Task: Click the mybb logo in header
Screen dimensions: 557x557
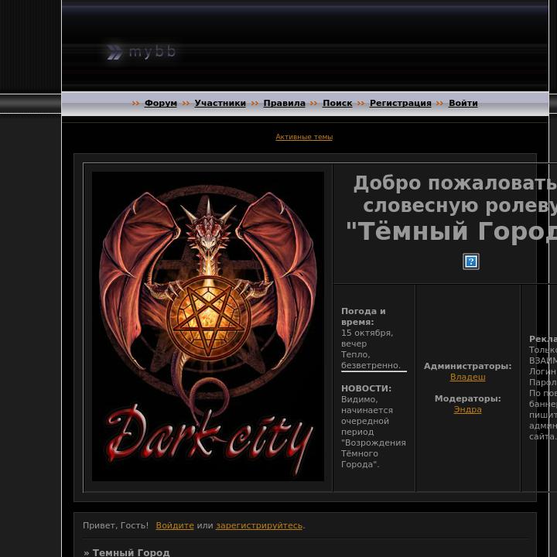Action: [142, 52]
